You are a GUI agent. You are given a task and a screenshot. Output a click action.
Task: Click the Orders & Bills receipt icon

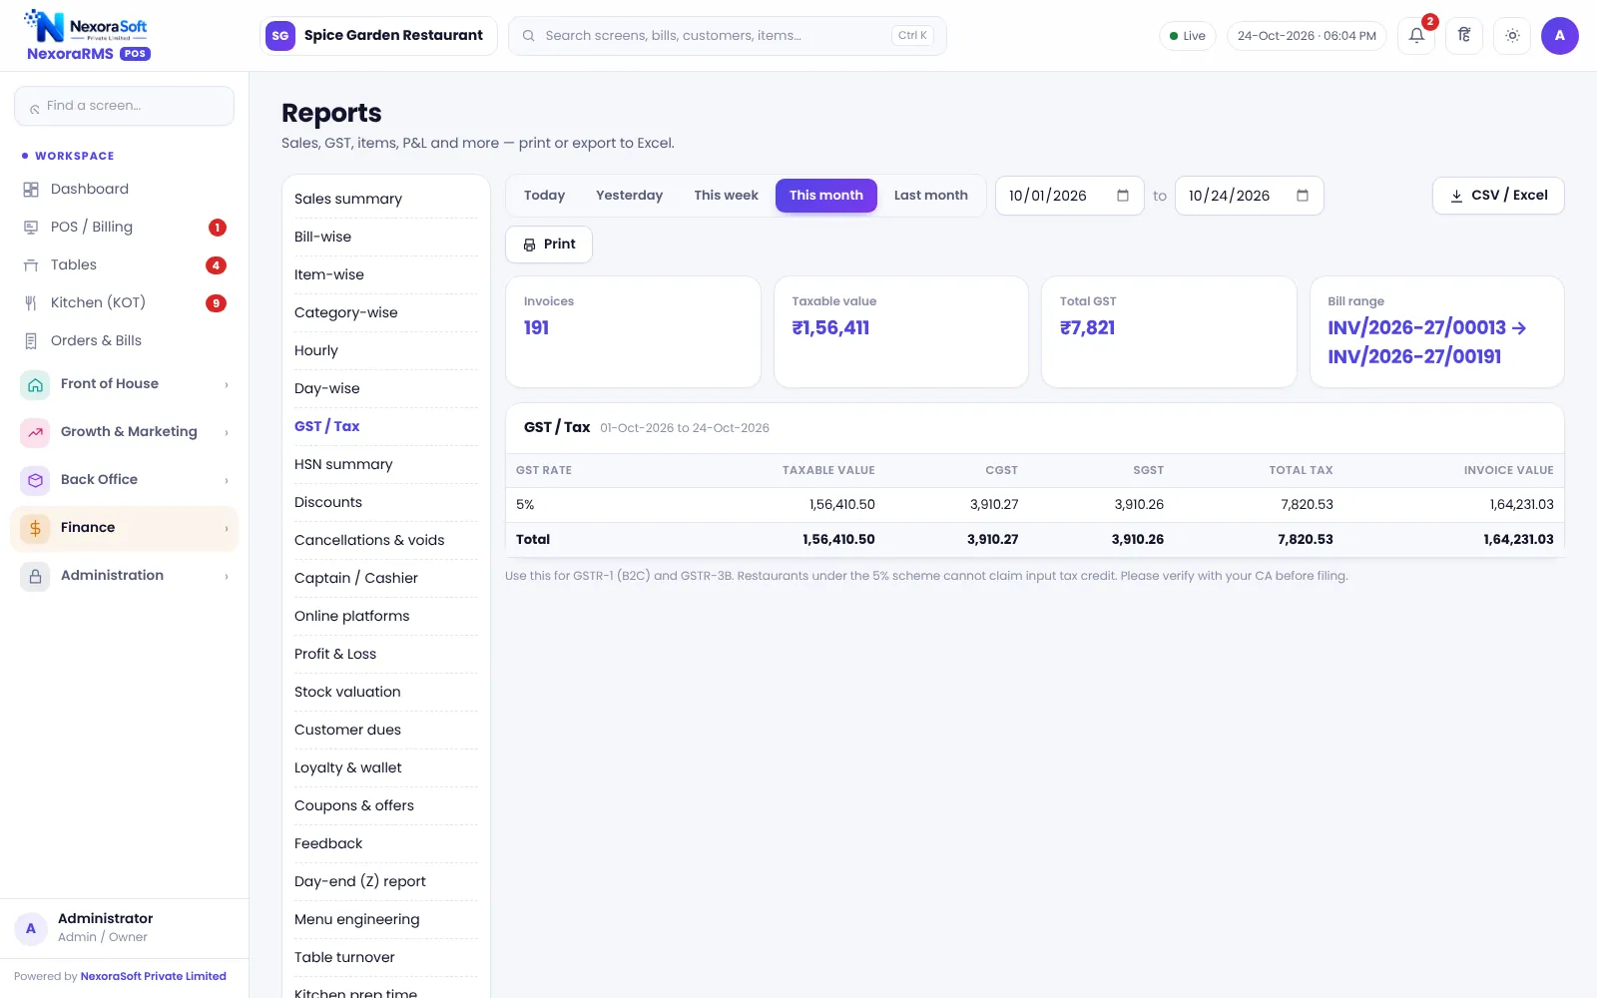point(31,341)
